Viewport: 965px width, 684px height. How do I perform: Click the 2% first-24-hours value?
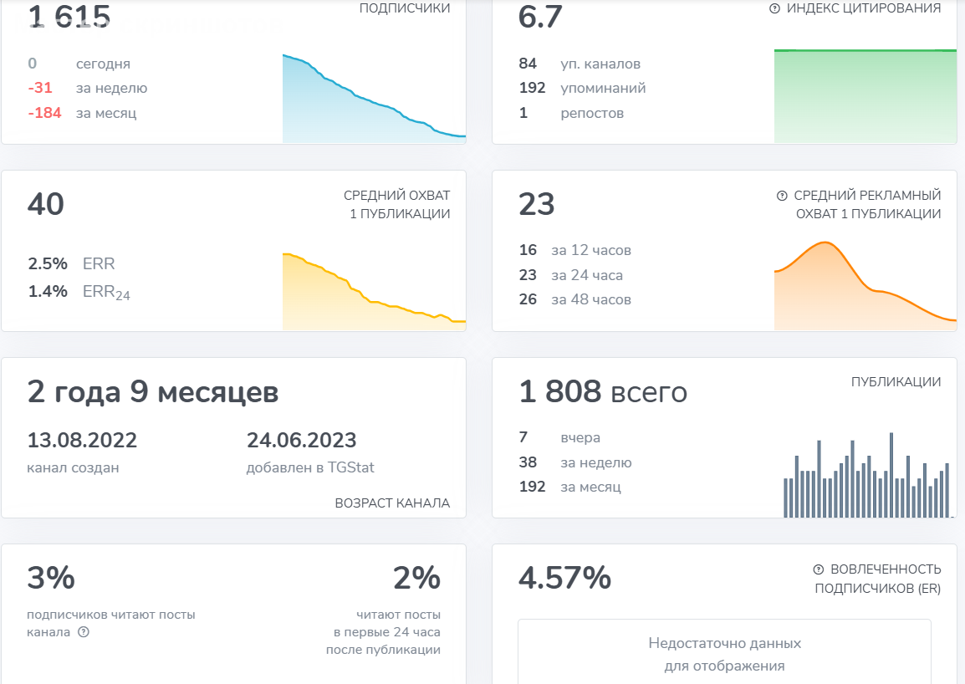pyautogui.click(x=416, y=578)
